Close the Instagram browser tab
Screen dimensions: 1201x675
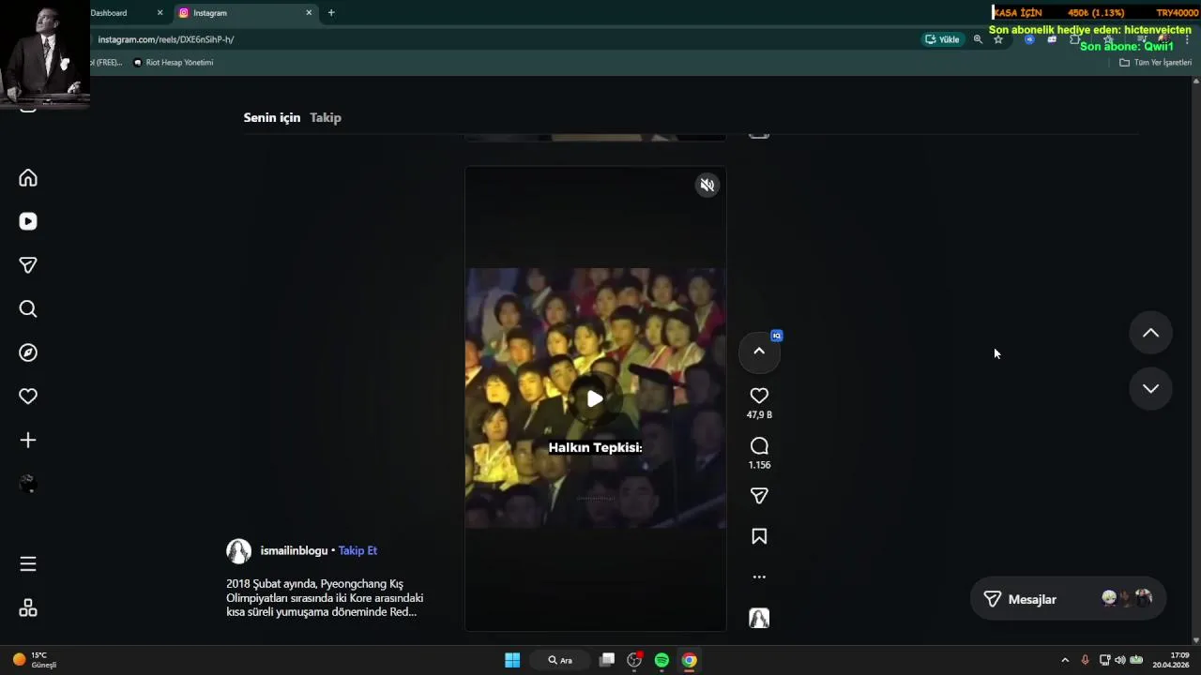[309, 13]
